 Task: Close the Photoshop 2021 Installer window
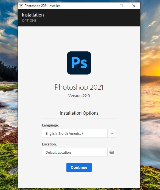click(134, 6)
